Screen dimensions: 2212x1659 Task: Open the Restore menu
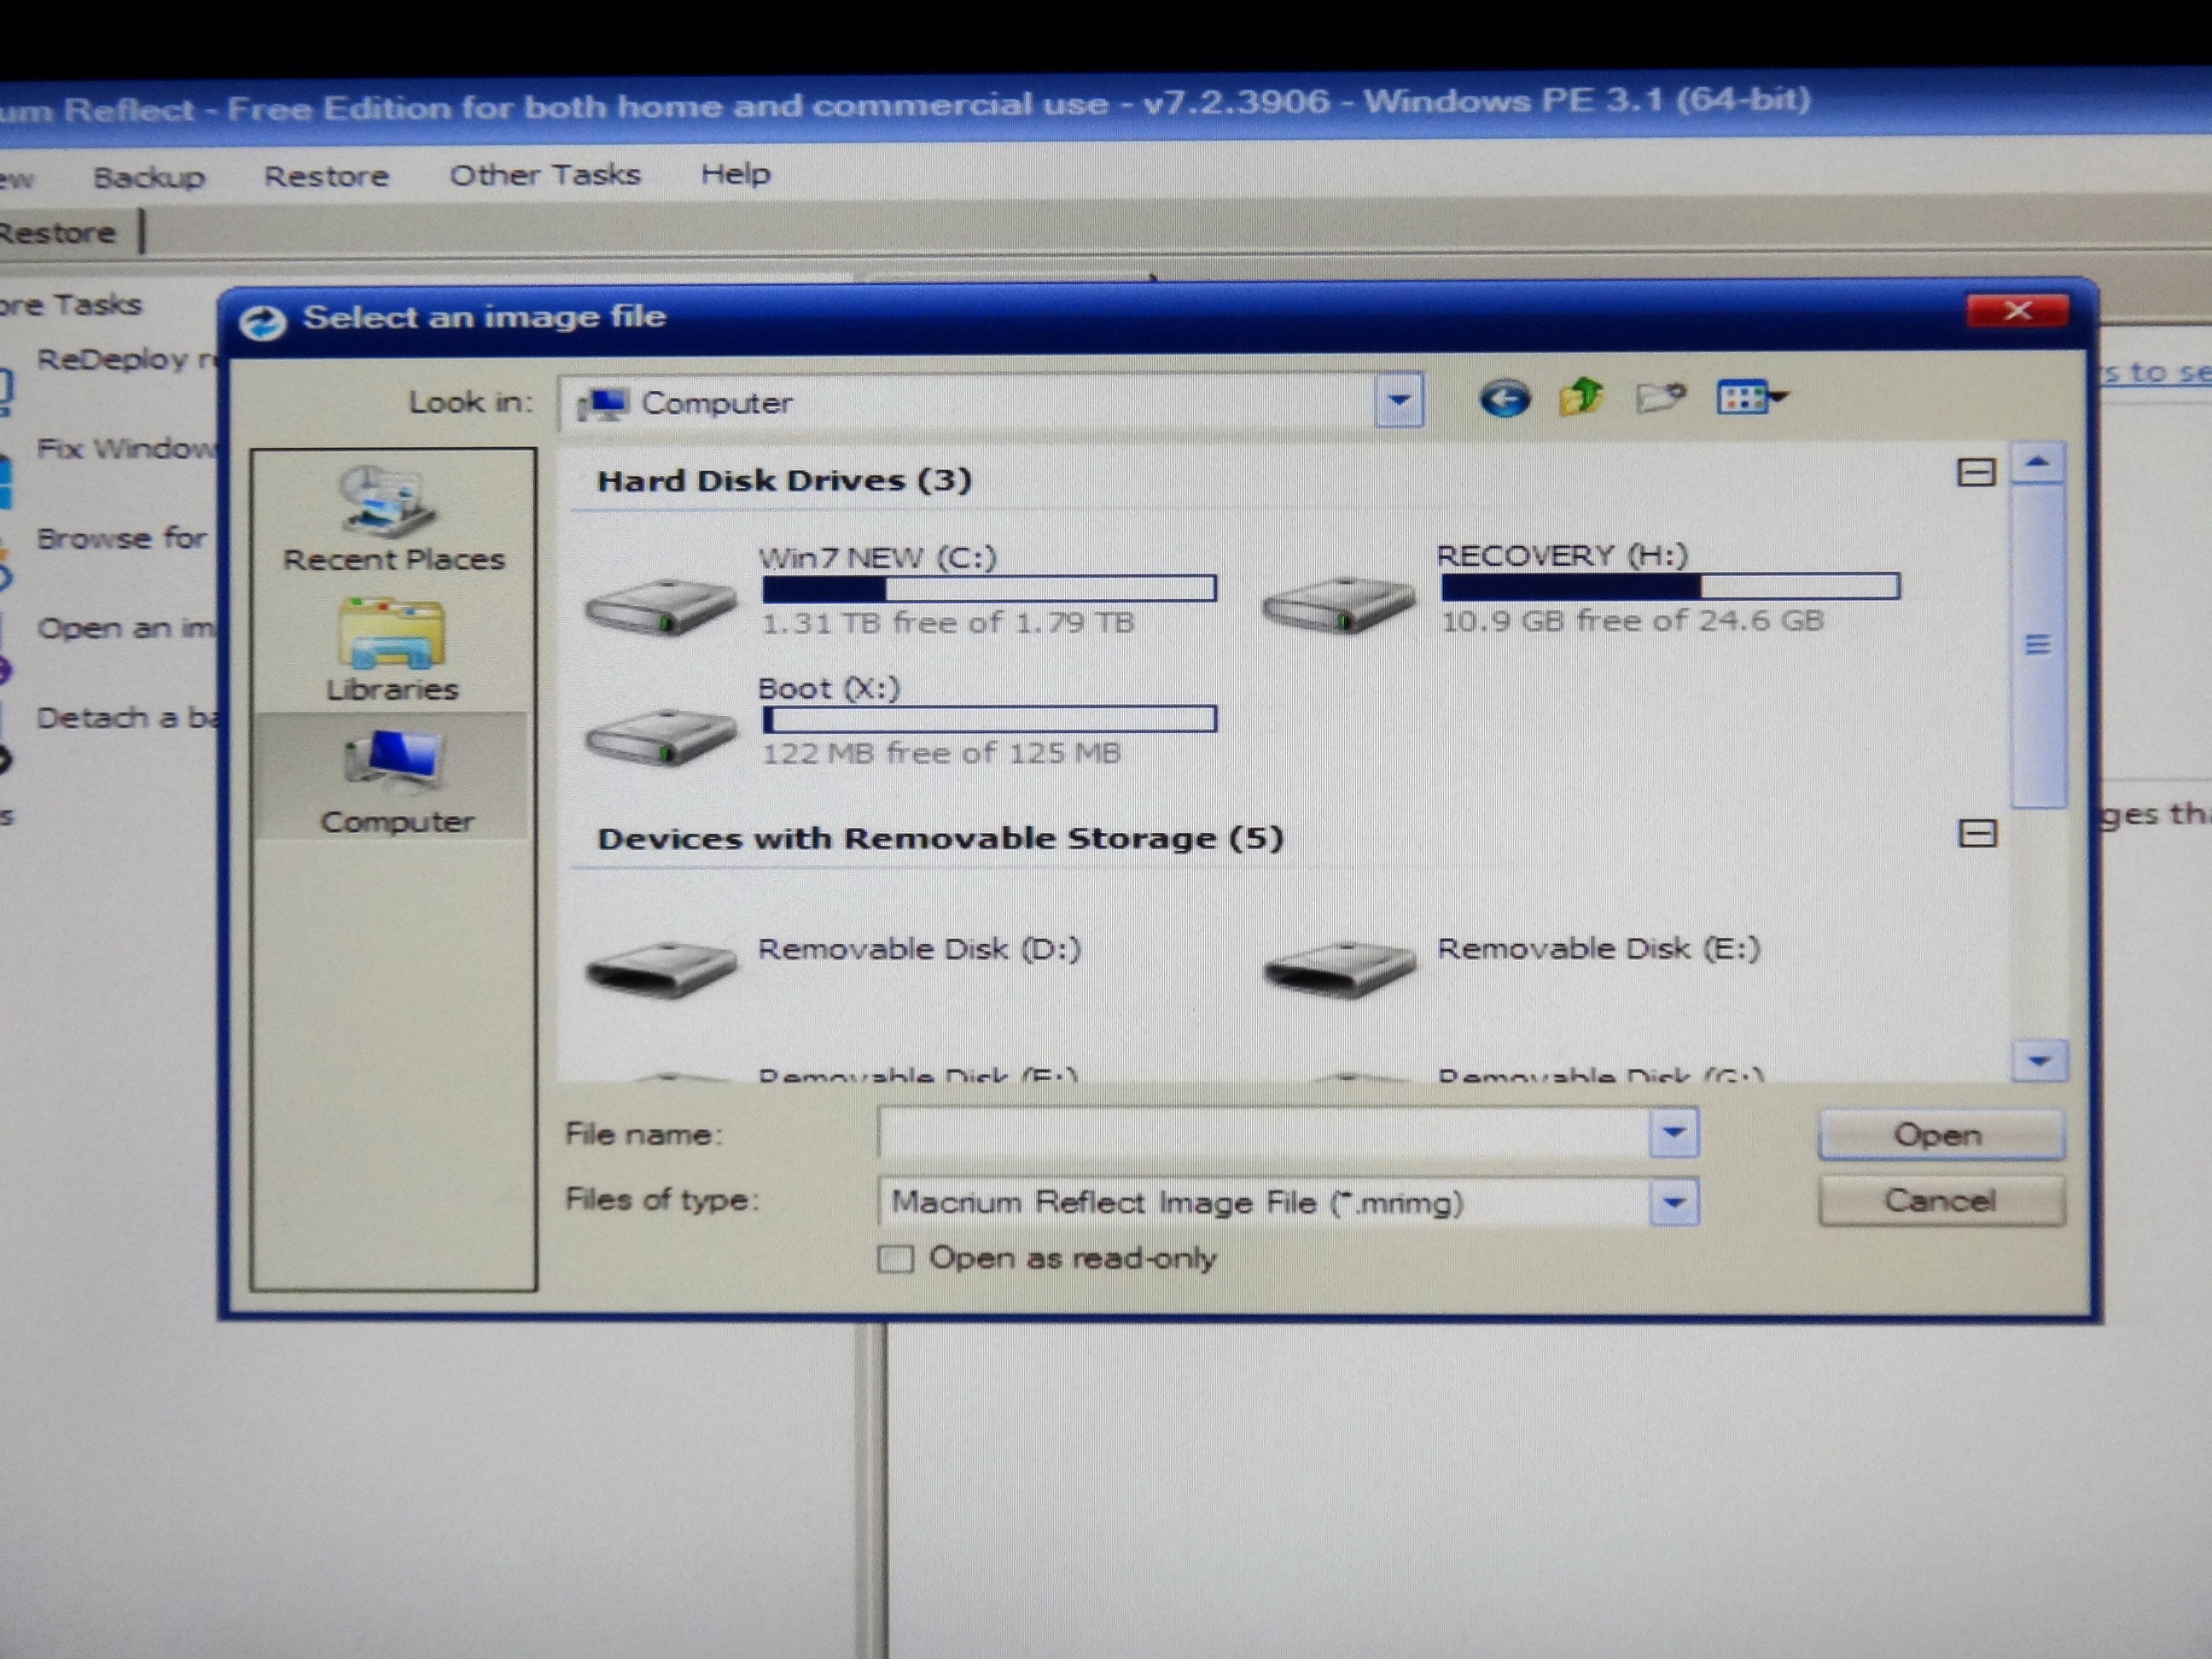(326, 176)
